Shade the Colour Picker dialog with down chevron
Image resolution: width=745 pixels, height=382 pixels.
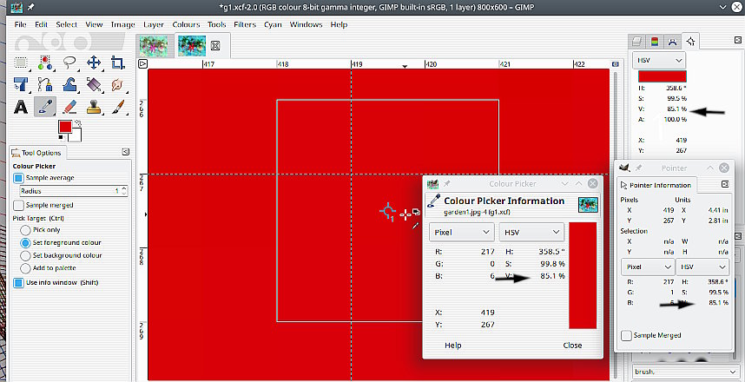[565, 184]
